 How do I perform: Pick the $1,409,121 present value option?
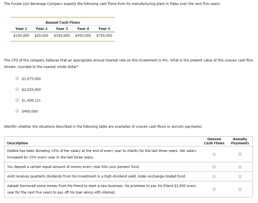(x=17, y=100)
